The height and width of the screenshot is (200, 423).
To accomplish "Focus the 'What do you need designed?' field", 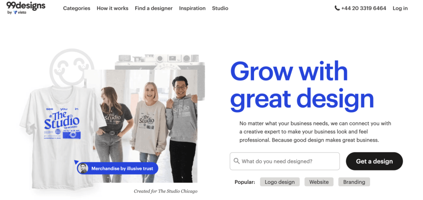I will 288,161.
